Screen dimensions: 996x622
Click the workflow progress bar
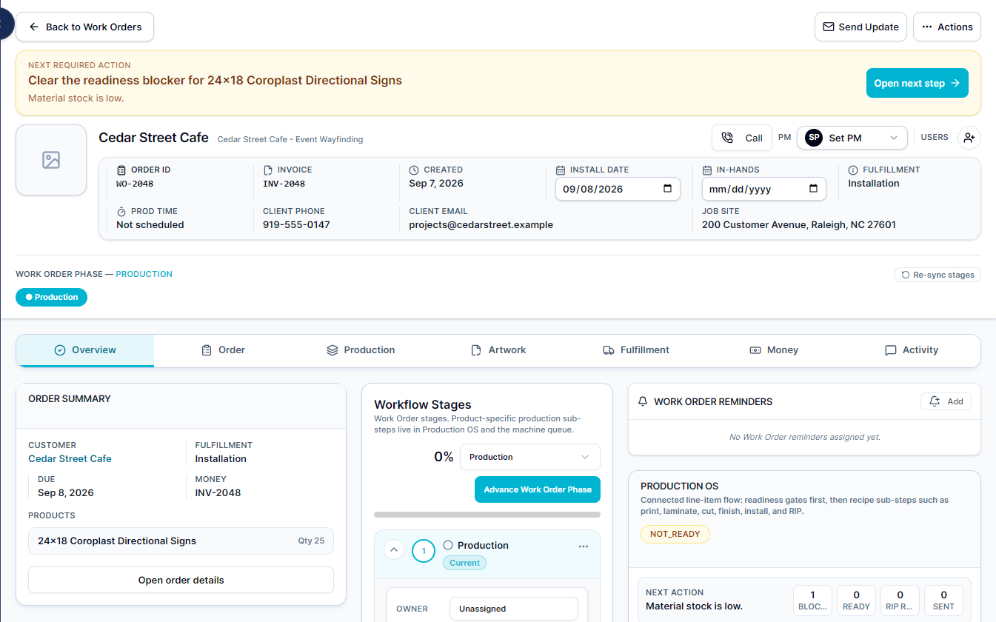pos(487,515)
